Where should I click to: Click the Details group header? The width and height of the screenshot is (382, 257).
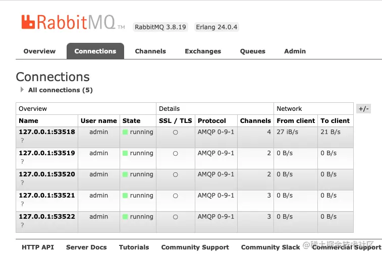coord(170,108)
